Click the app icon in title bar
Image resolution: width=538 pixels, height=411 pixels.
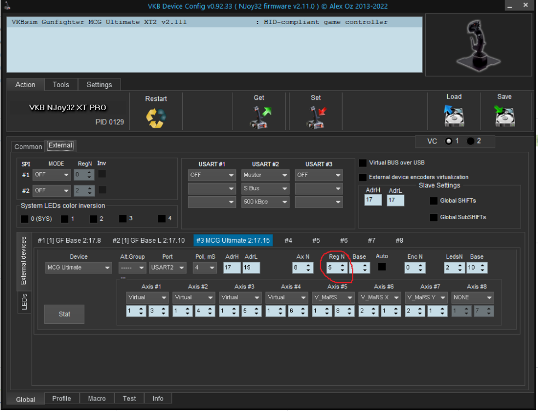(7, 7)
